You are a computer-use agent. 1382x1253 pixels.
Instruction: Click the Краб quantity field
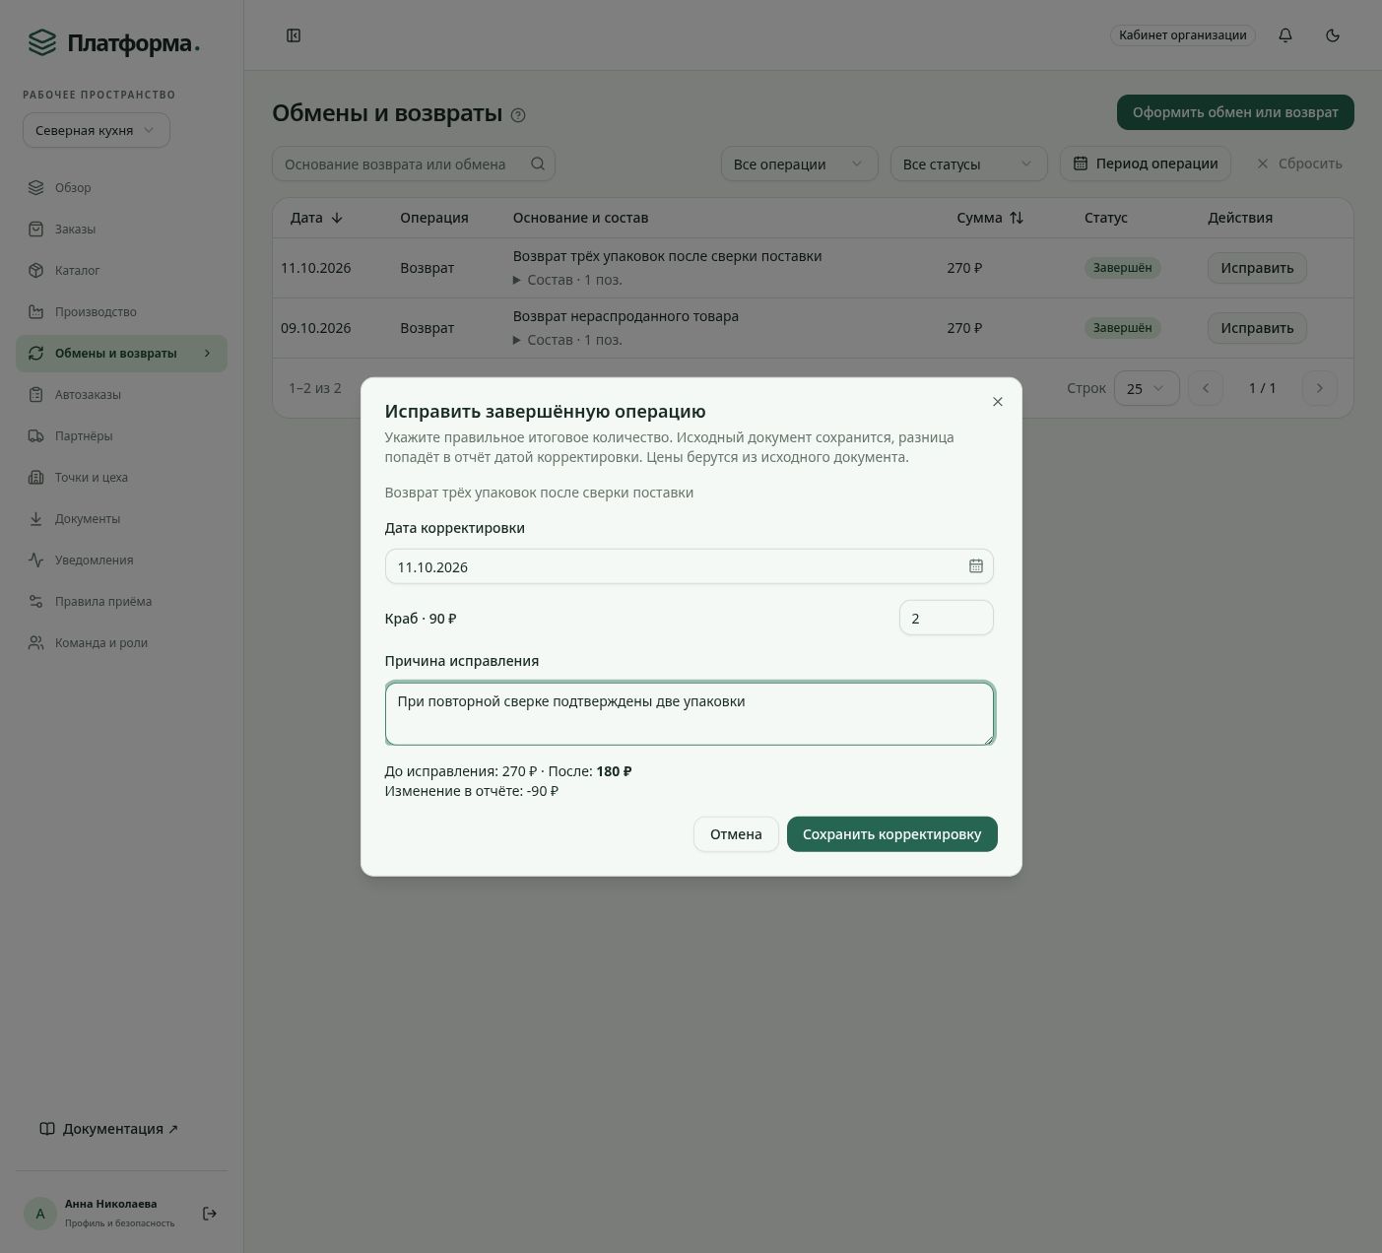(x=946, y=618)
